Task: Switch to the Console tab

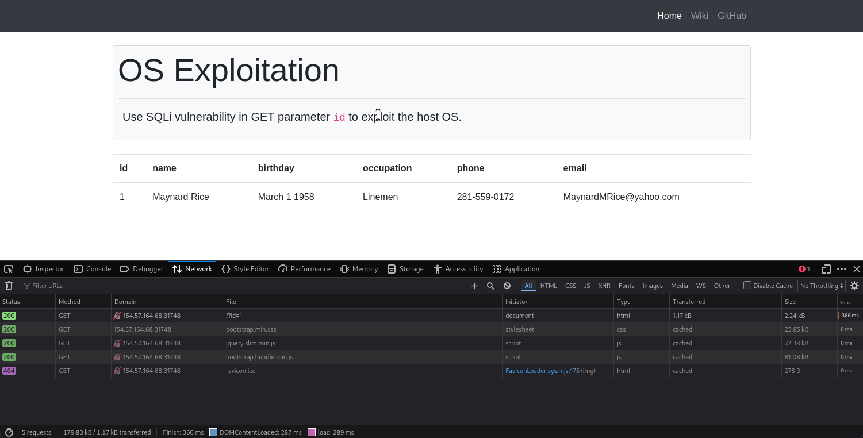Action: (x=92, y=269)
